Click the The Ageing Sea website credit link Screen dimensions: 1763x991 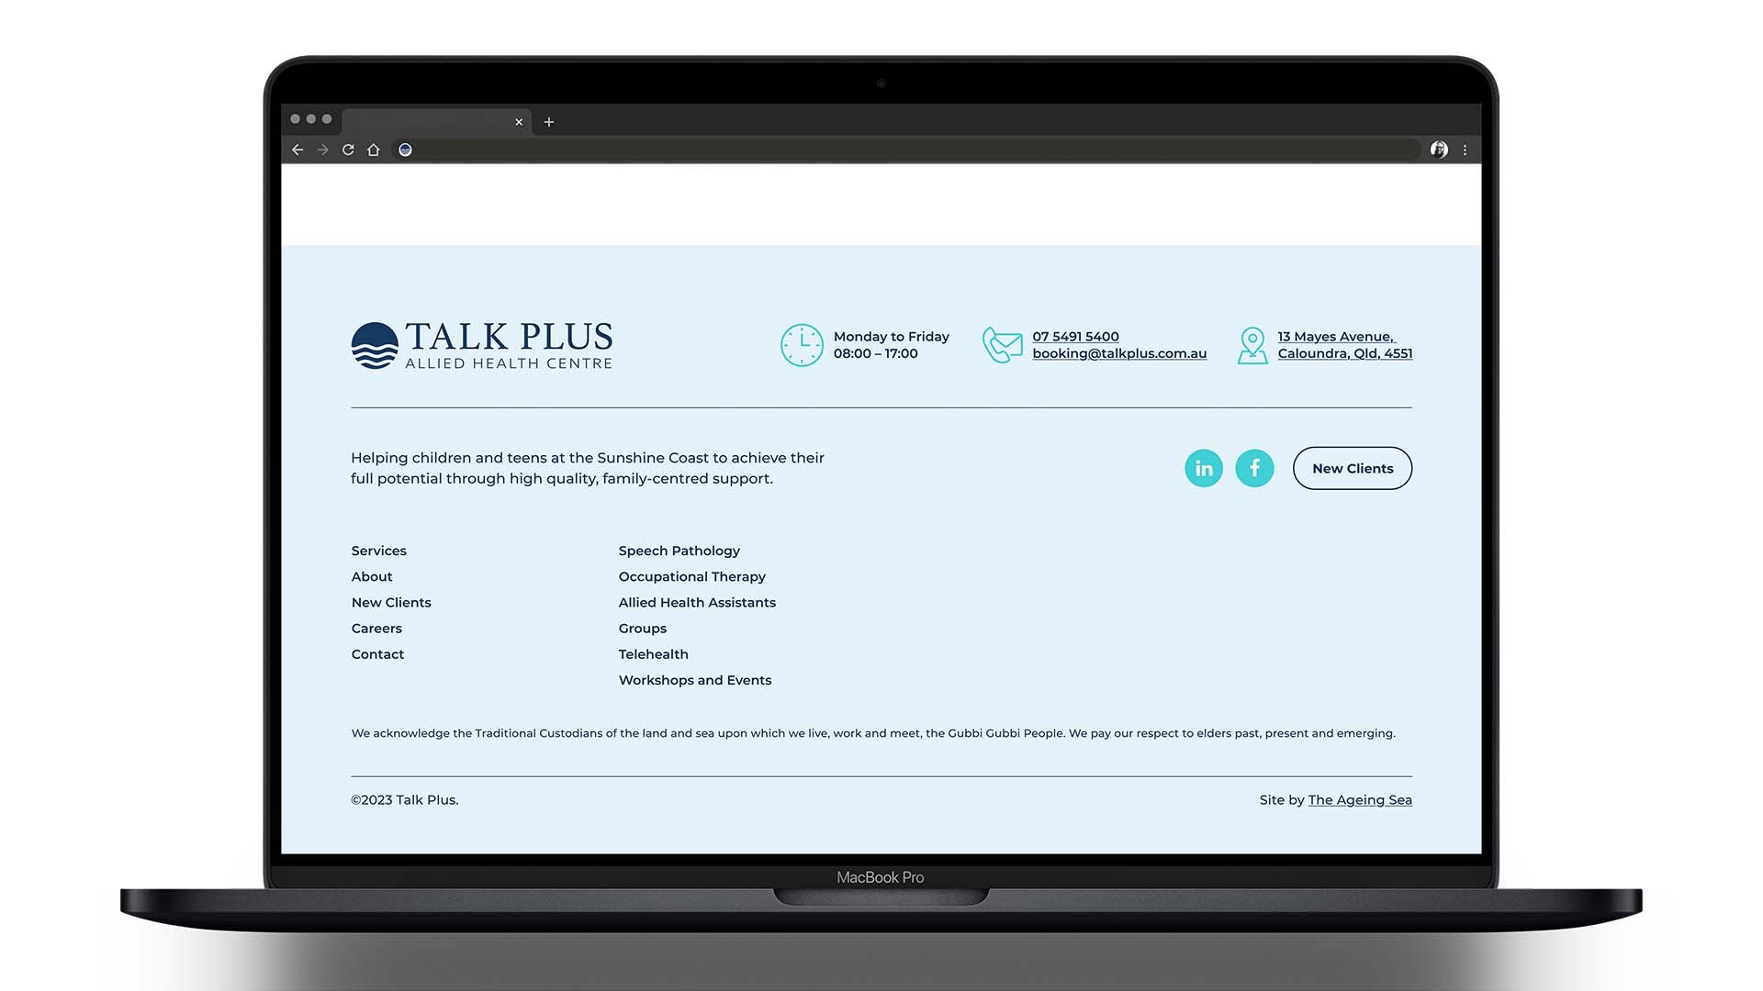coord(1360,798)
